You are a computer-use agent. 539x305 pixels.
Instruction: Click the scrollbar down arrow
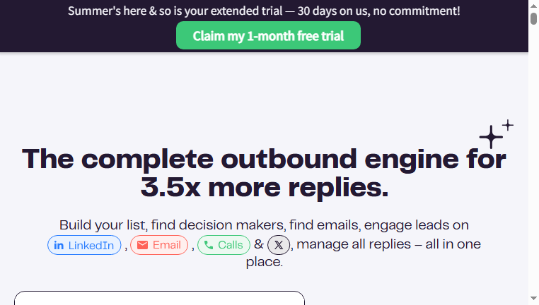click(533, 299)
